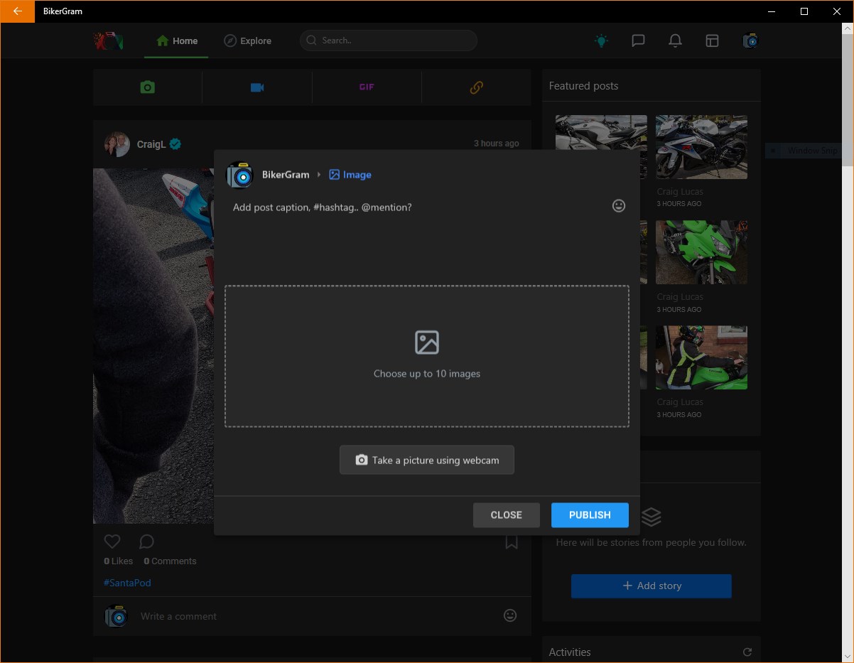Add a story

tap(652, 586)
